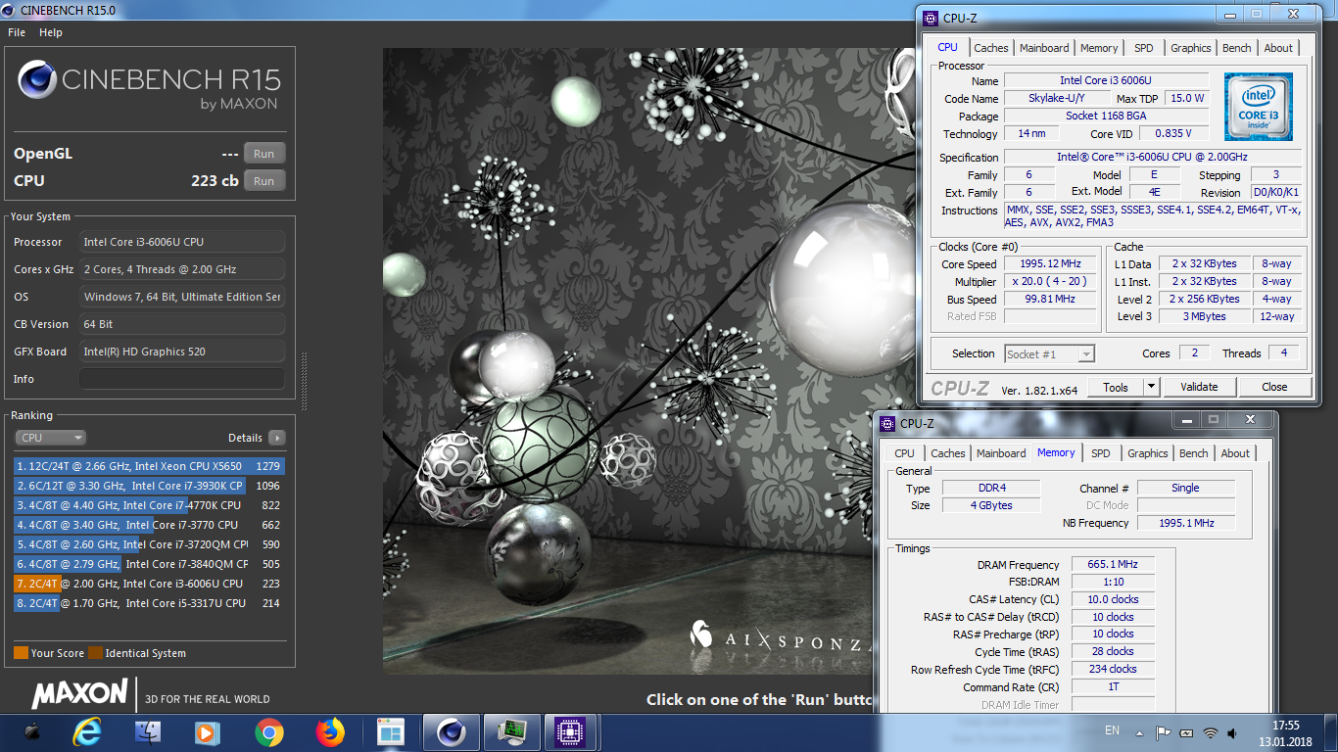Screen dimensions: 1338x752
Task: Switch to Mainboard tab in upper CPU-Z
Action: click(1044, 48)
